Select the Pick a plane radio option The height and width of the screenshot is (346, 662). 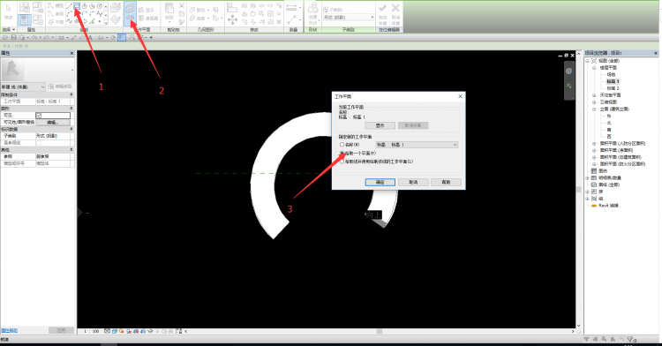(x=342, y=154)
